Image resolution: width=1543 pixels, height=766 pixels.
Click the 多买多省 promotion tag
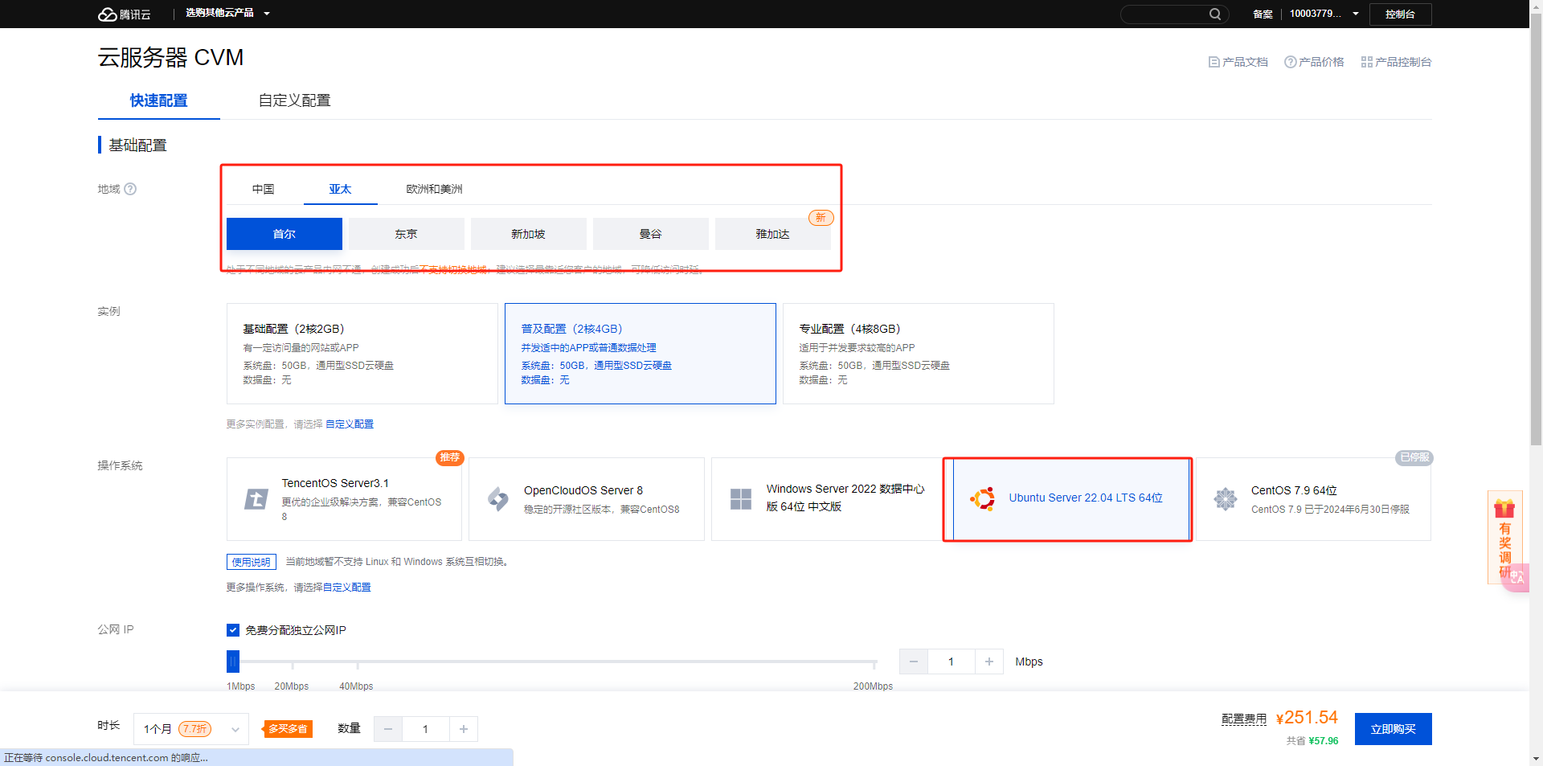click(287, 729)
